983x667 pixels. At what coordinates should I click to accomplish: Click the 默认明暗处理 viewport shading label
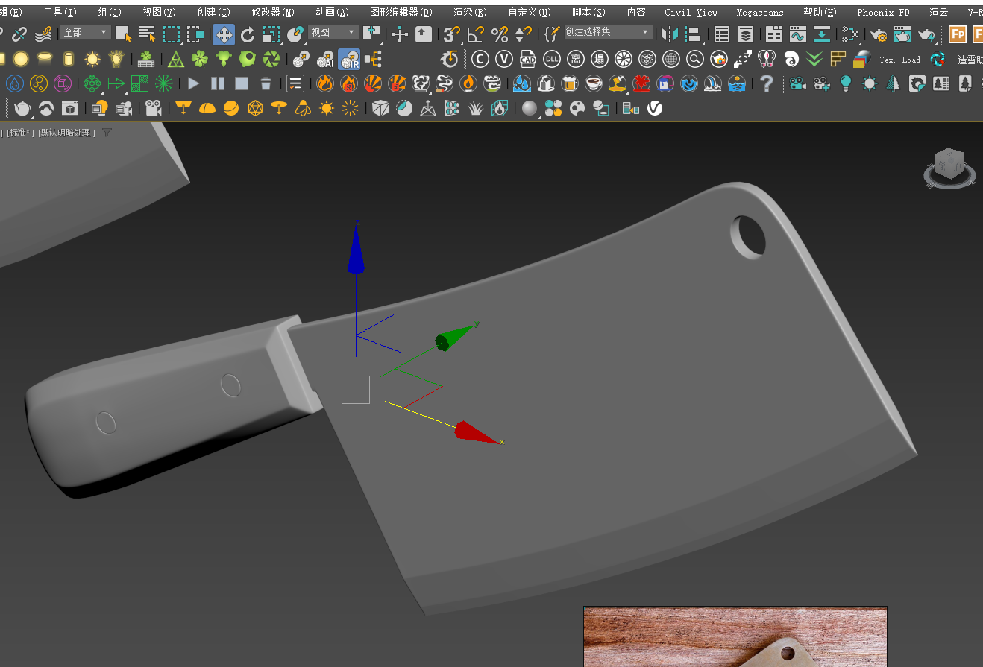[66, 133]
